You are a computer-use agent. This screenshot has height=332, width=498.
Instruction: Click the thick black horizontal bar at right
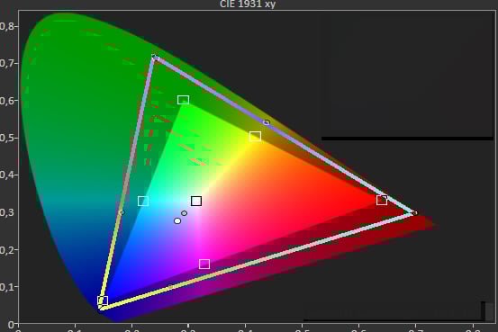[407, 139]
